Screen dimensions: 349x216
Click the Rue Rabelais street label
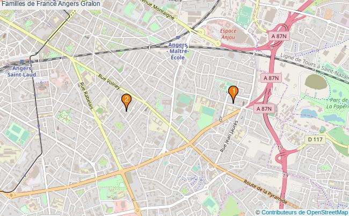click(86, 96)
